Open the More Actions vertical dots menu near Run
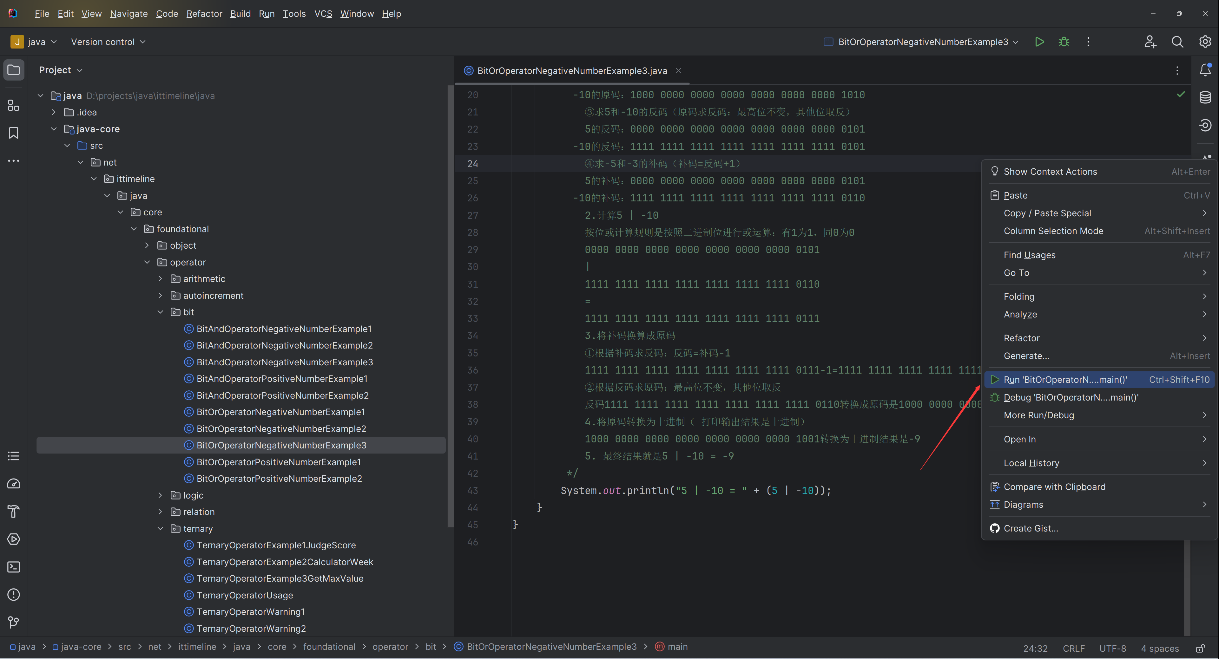1219x659 pixels. pyautogui.click(x=1088, y=42)
